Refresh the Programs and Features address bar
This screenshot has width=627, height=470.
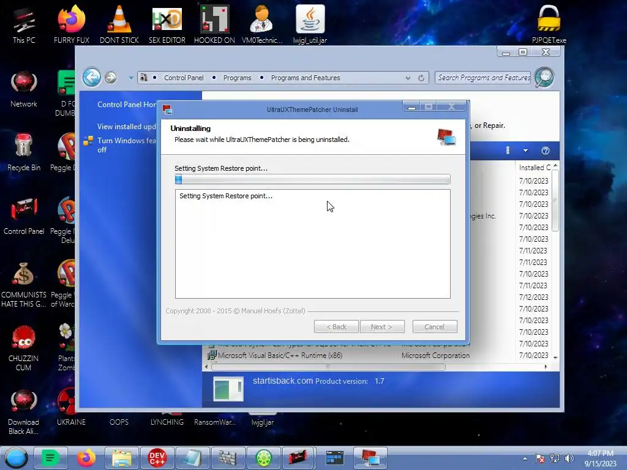421,78
